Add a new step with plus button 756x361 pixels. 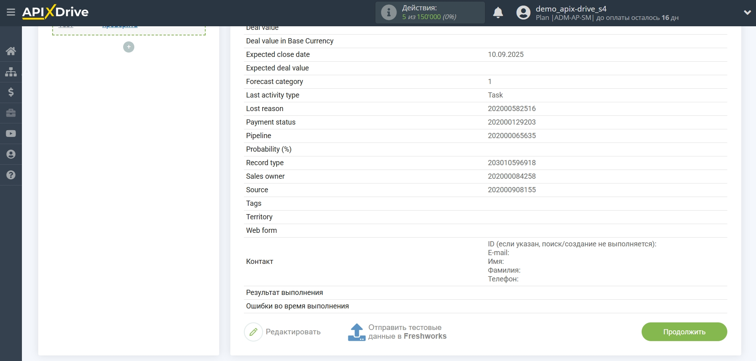pyautogui.click(x=129, y=47)
